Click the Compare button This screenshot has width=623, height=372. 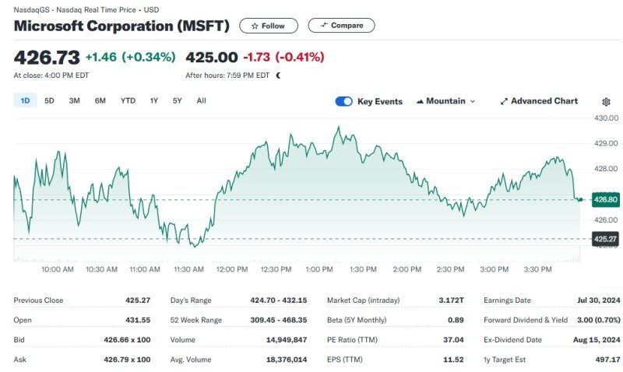[341, 26]
